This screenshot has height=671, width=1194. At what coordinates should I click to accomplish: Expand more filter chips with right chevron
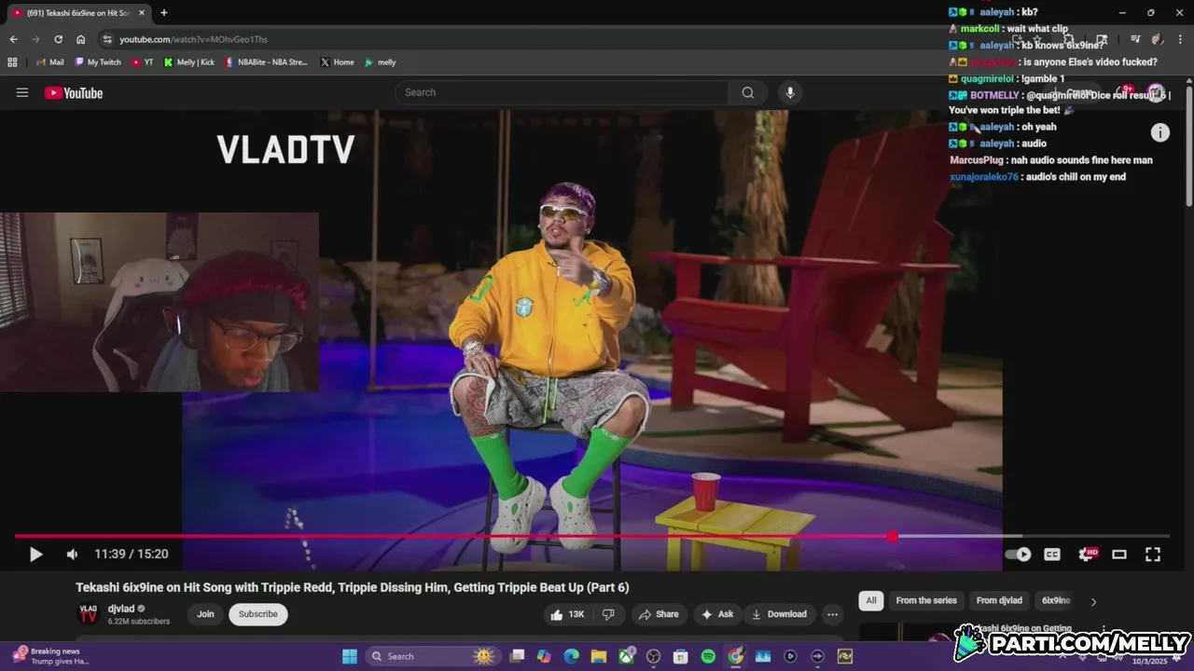pos(1093,602)
